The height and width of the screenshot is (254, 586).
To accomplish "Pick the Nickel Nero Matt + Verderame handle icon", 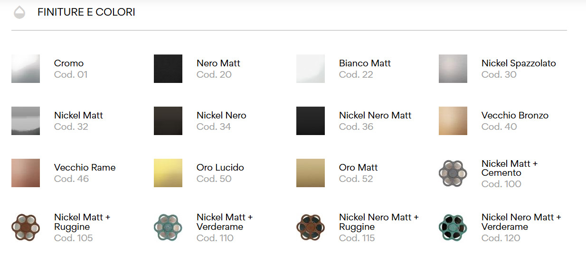I will [453, 227].
